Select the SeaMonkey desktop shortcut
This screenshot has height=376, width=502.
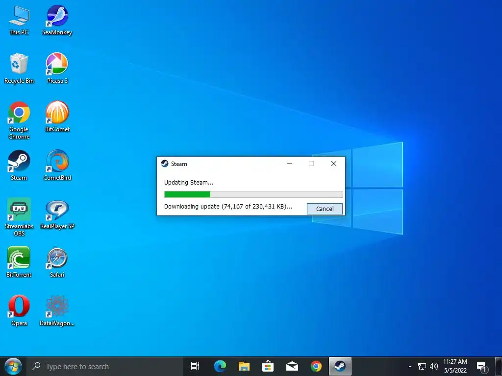tap(57, 21)
